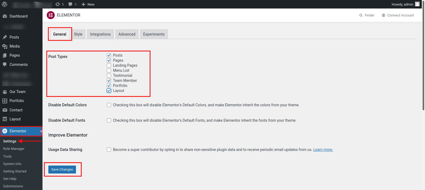Screen dimensions: 425x190
Task: Click the admin avatar icon
Action: coord(417,4)
